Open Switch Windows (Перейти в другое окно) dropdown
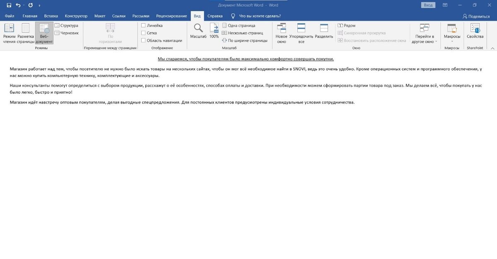The image size is (497, 259). [424, 34]
